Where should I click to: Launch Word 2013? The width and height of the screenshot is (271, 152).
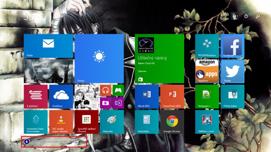click(147, 96)
